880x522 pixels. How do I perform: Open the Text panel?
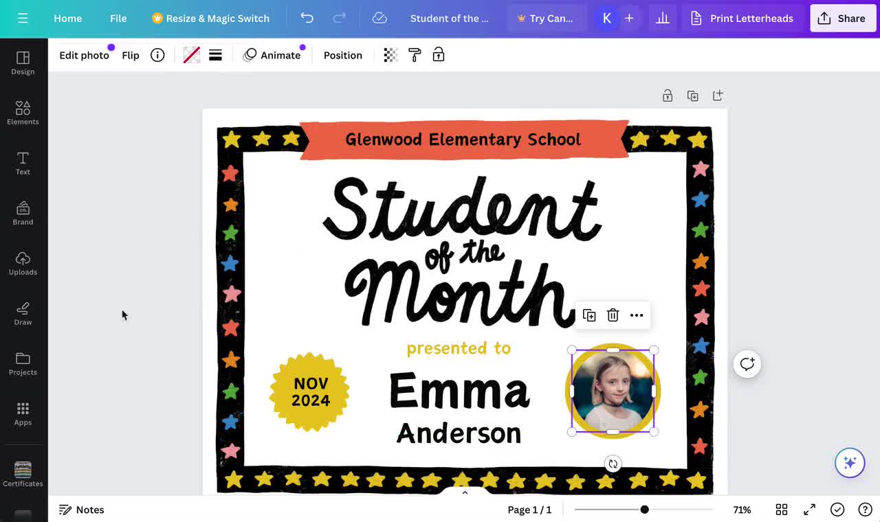point(23,163)
